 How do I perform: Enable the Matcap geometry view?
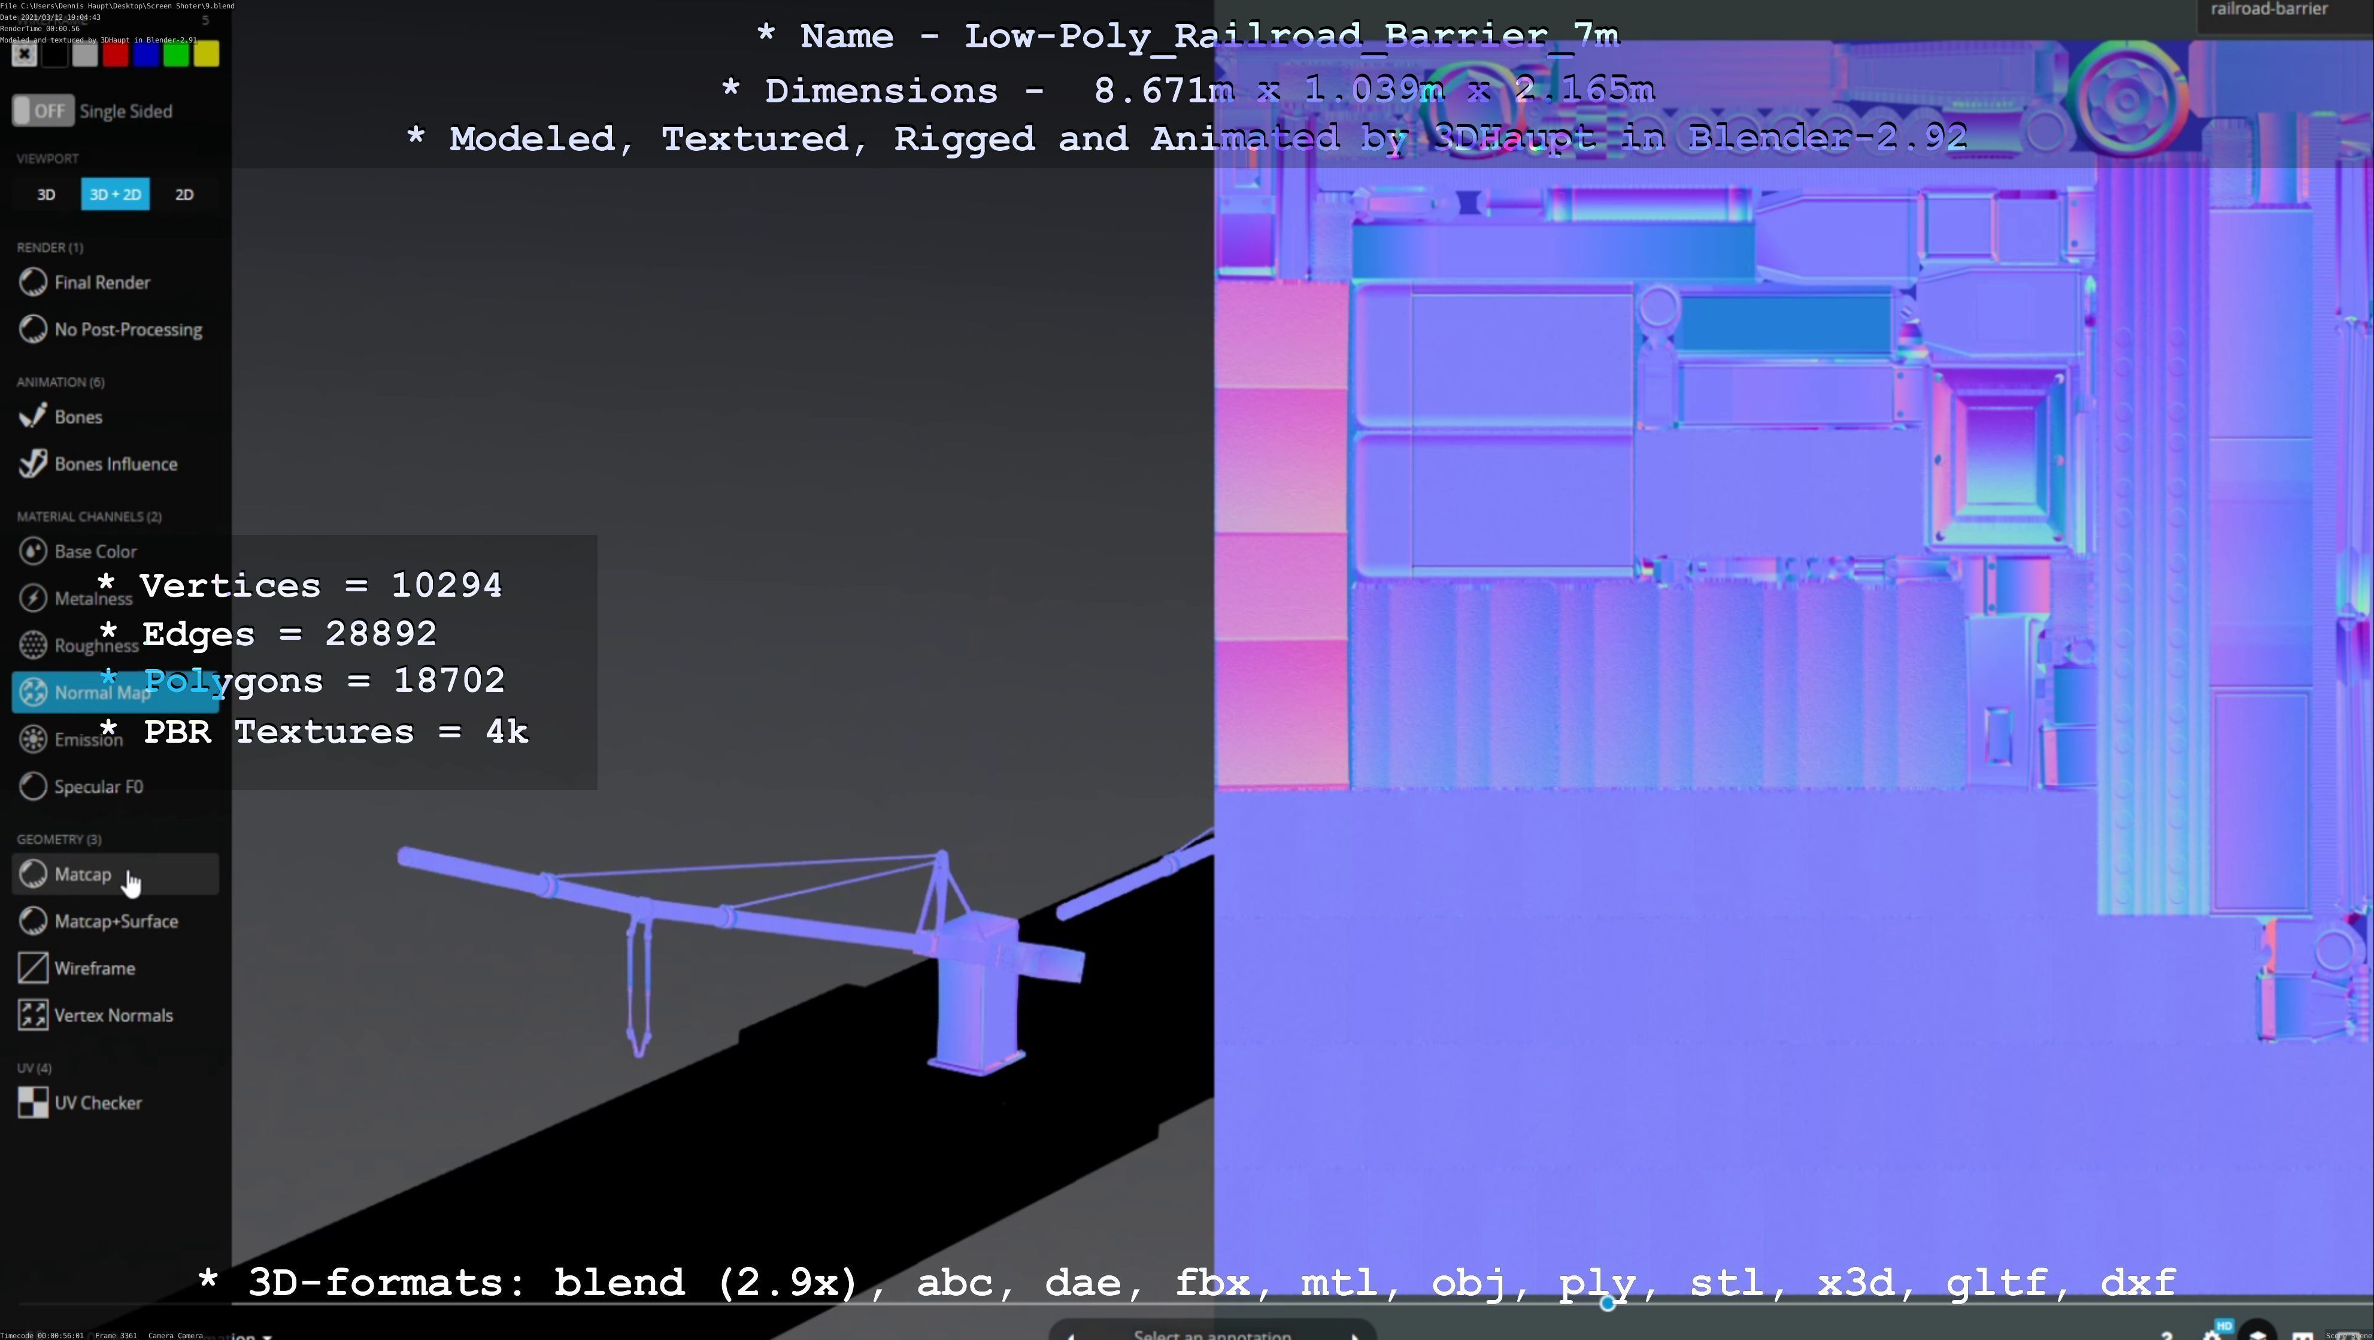click(x=83, y=874)
